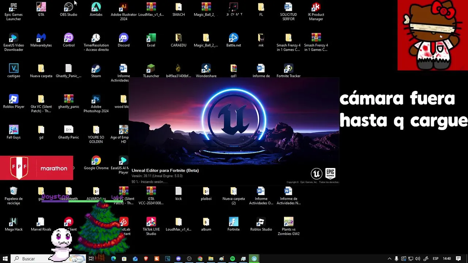Select the TimerResolution shortcut icon

point(96,42)
